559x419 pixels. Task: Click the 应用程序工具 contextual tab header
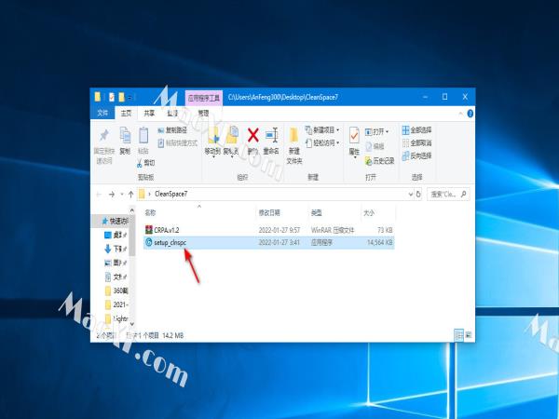pos(204,98)
